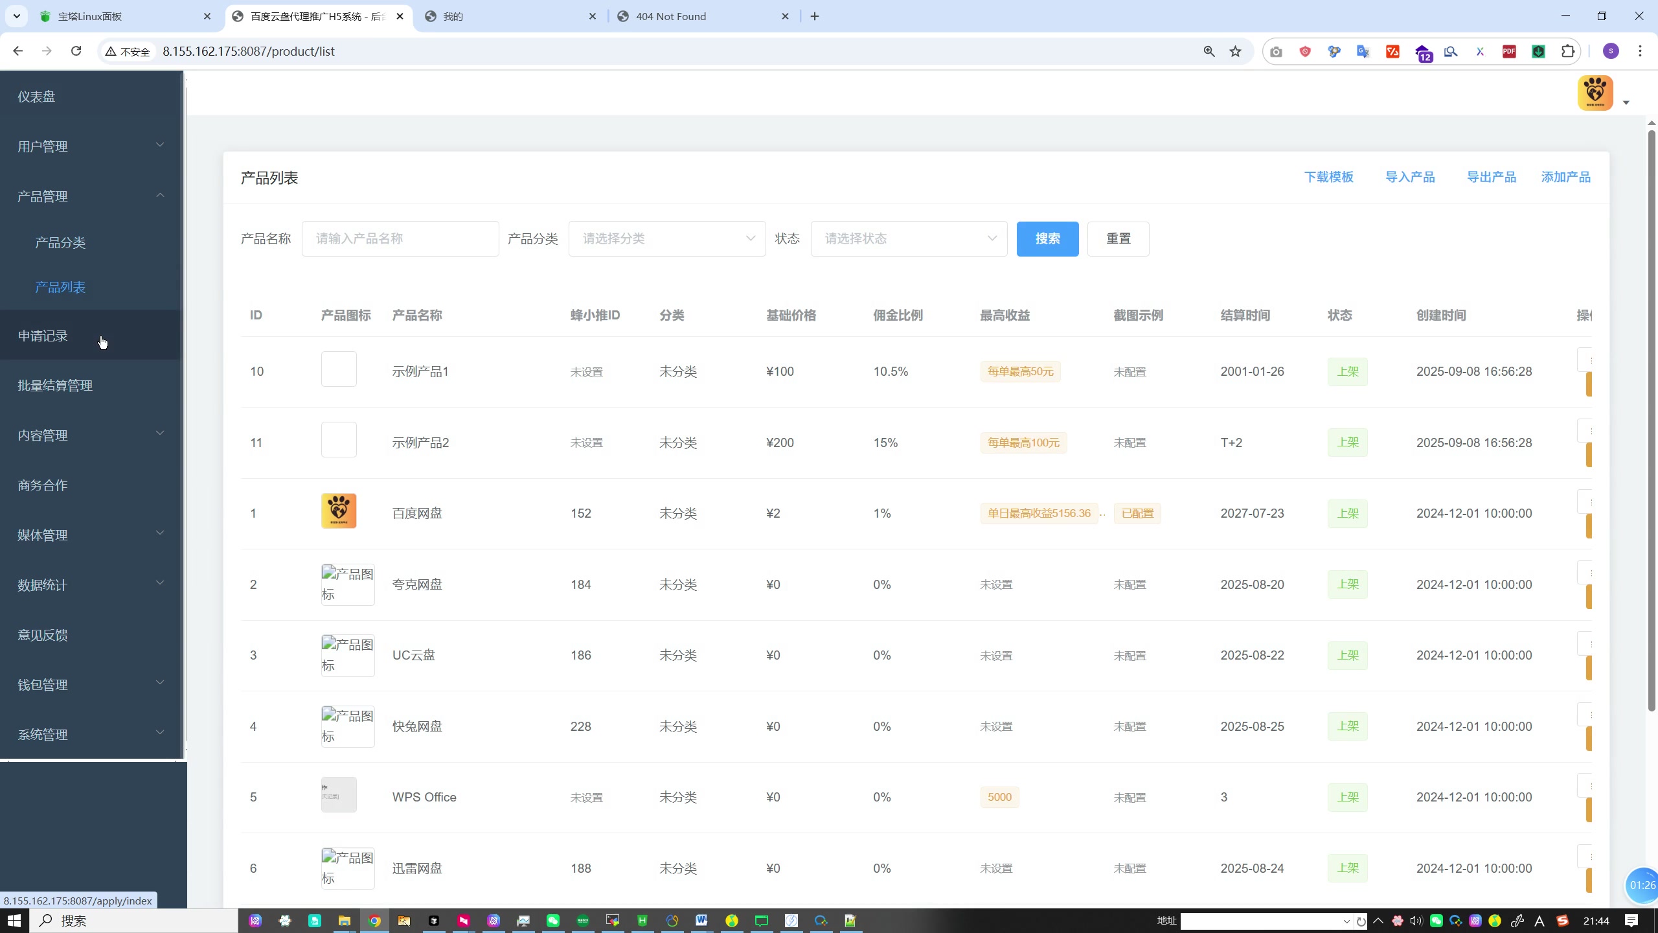Open Word icon in taskbar
This screenshot has height=933, width=1658.
702,921
